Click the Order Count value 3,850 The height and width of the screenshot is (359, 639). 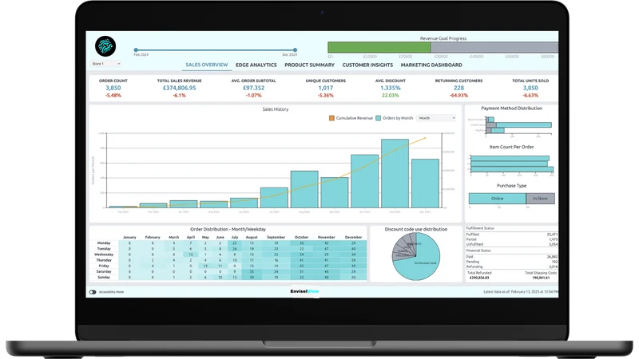tap(113, 88)
